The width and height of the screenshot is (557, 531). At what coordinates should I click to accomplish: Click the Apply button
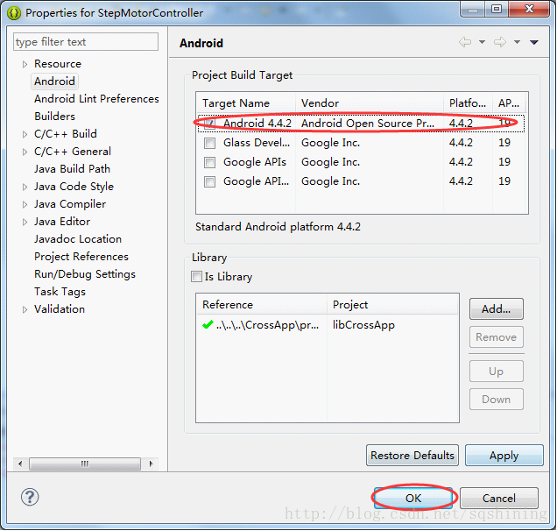504,456
